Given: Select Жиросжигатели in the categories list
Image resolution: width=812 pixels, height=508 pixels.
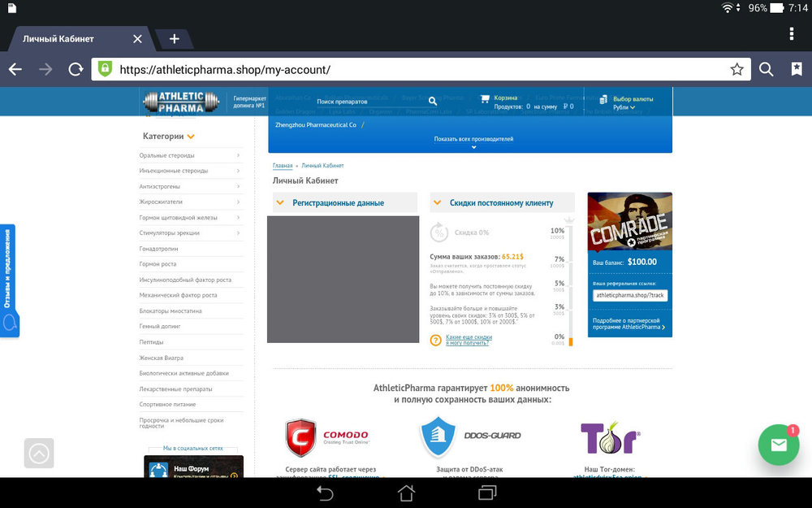Looking at the screenshot, I should (x=161, y=202).
